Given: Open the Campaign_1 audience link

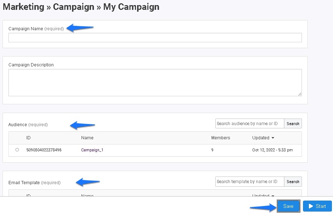Looking at the screenshot, I should (x=92, y=150).
